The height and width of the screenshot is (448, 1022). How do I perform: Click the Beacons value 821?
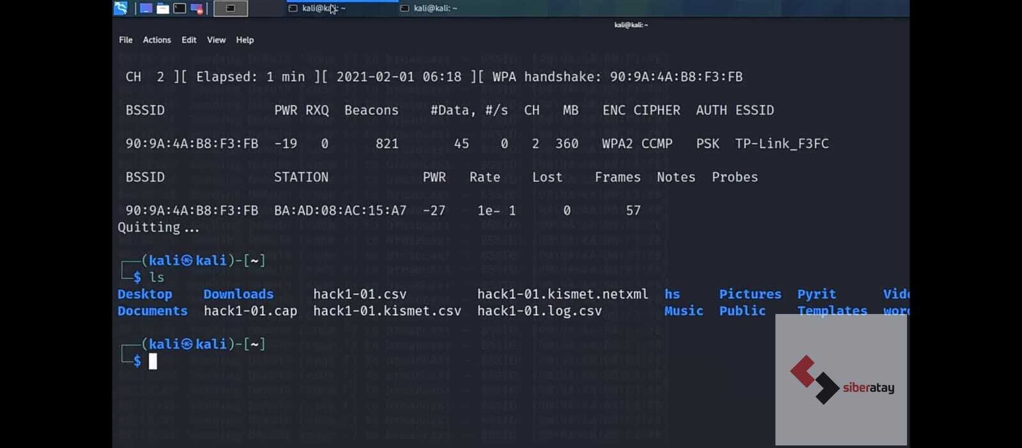click(x=387, y=144)
